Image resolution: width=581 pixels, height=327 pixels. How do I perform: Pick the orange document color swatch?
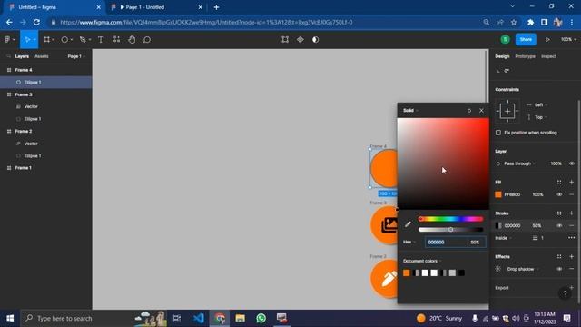[407, 272]
